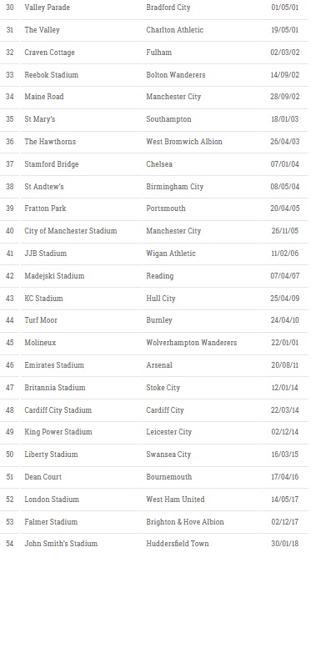Select the date 30/01/18
This screenshot has width=321, height=653.
[x=285, y=543]
